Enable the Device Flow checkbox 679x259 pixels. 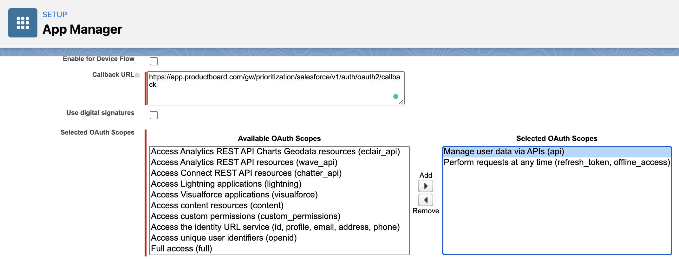click(x=154, y=61)
